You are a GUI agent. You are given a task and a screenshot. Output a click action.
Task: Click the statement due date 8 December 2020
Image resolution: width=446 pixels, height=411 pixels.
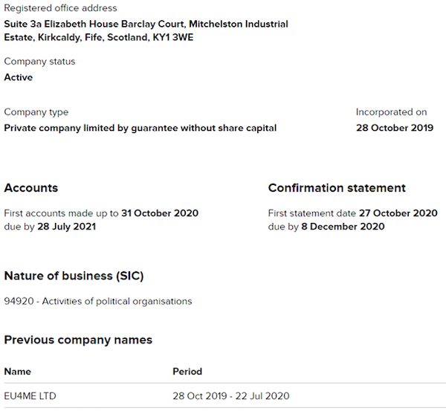343,227
